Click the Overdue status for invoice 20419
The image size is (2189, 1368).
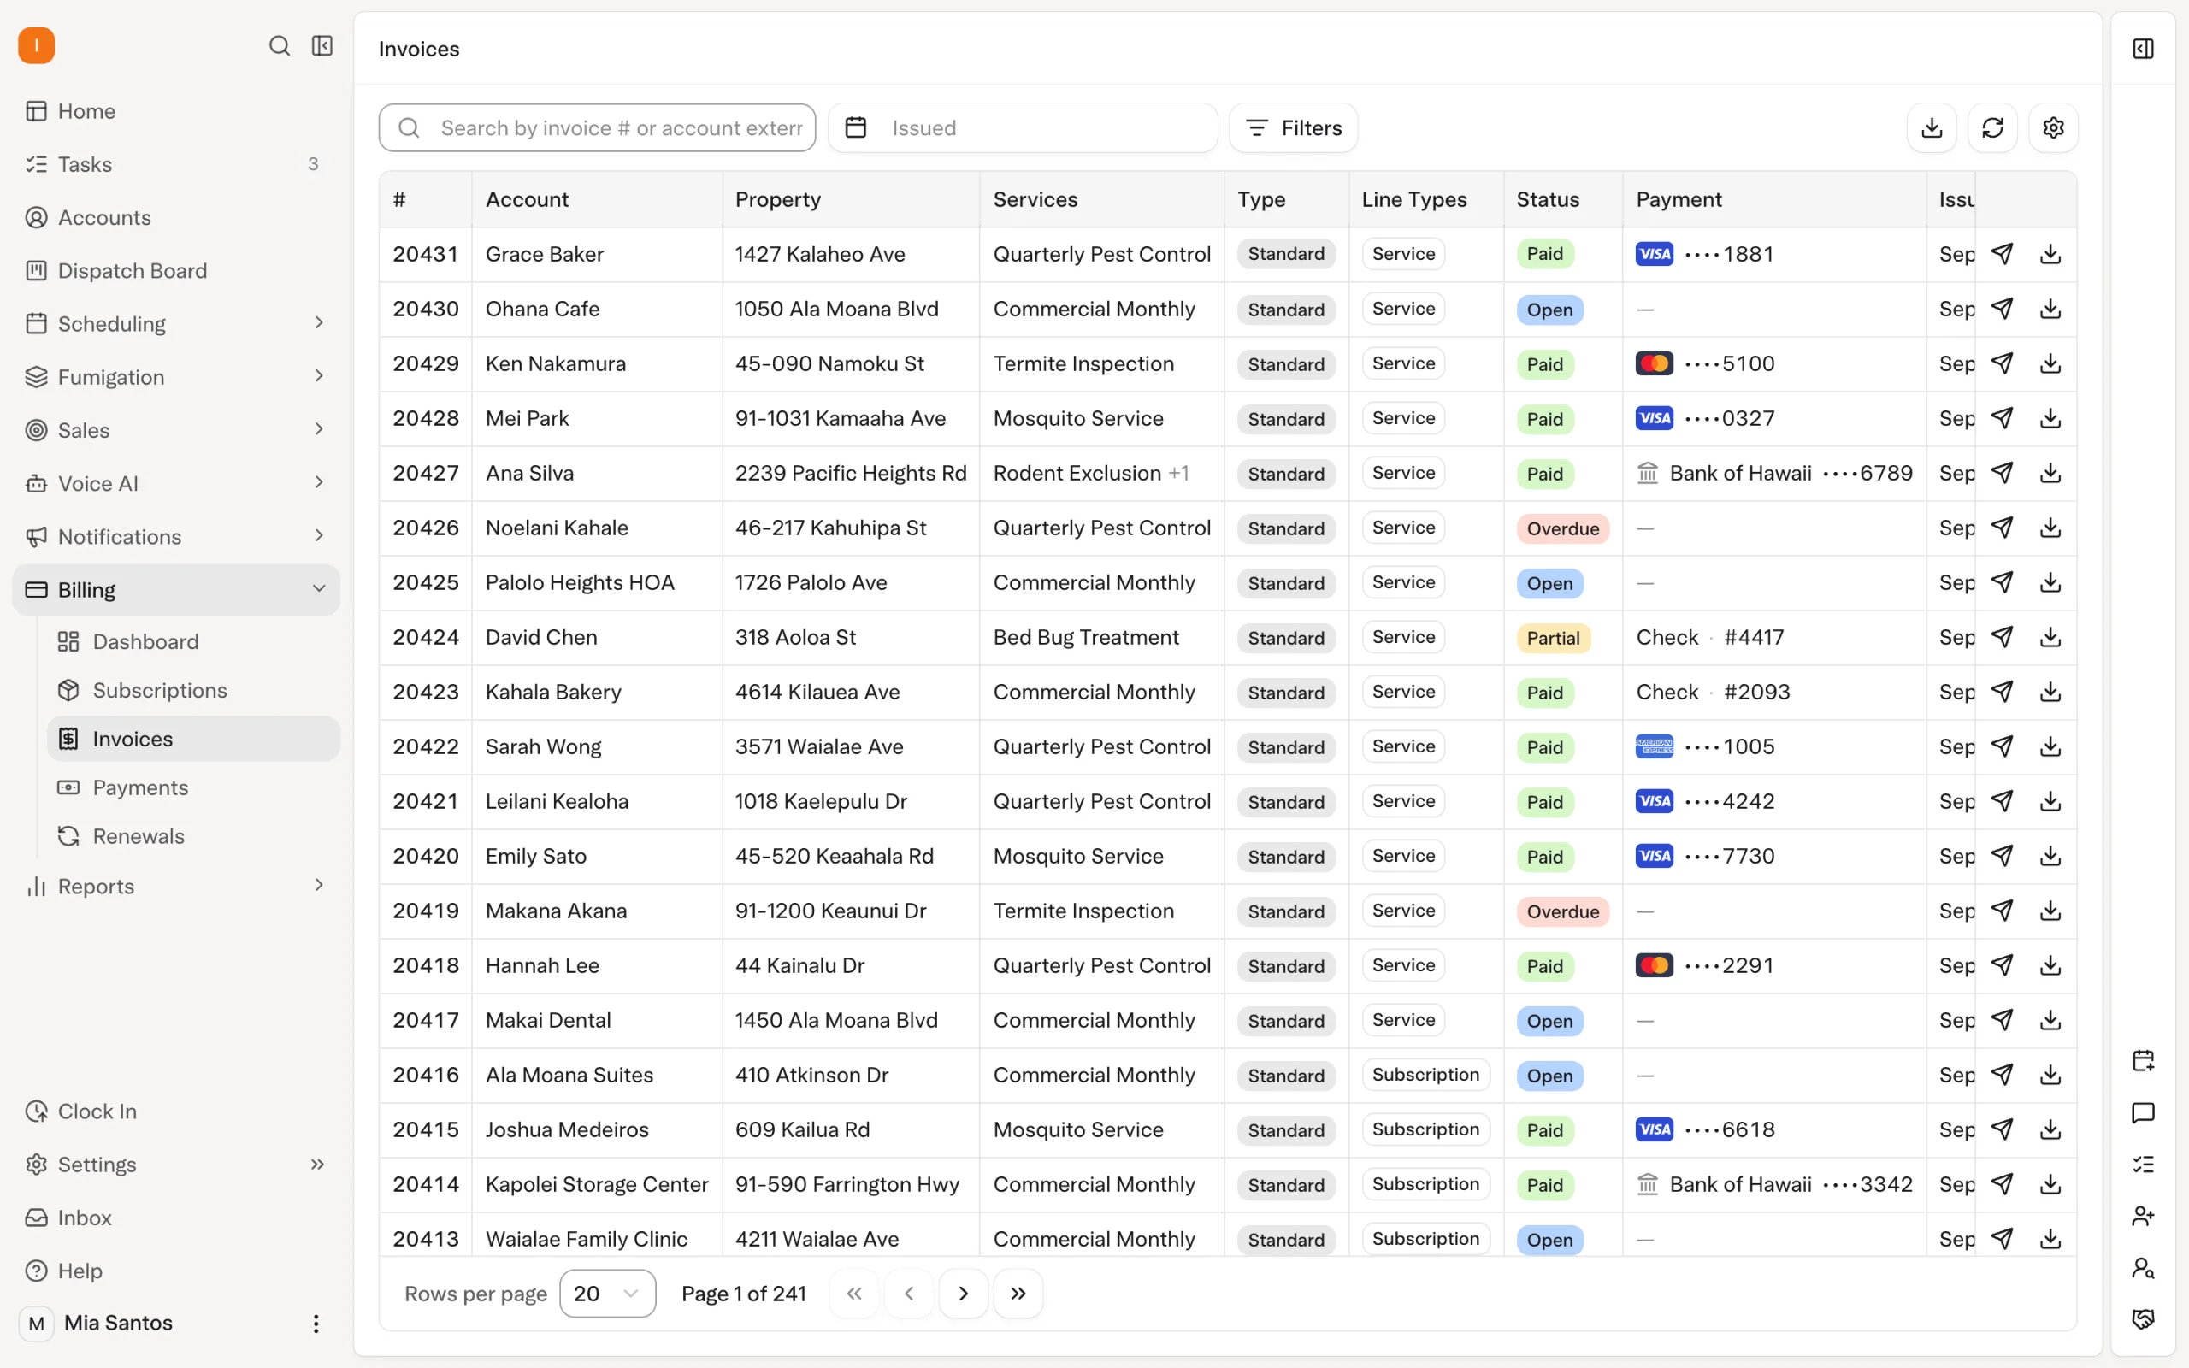(x=1562, y=911)
